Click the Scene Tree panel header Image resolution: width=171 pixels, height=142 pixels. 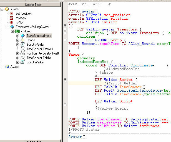click(31, 4)
